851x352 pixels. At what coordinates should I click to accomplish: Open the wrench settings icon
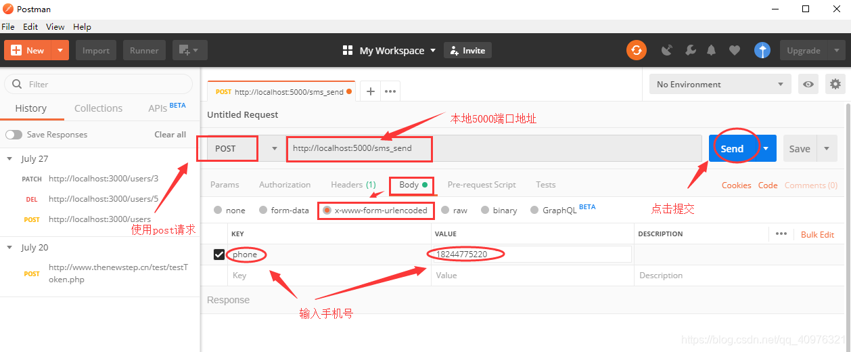pos(690,50)
